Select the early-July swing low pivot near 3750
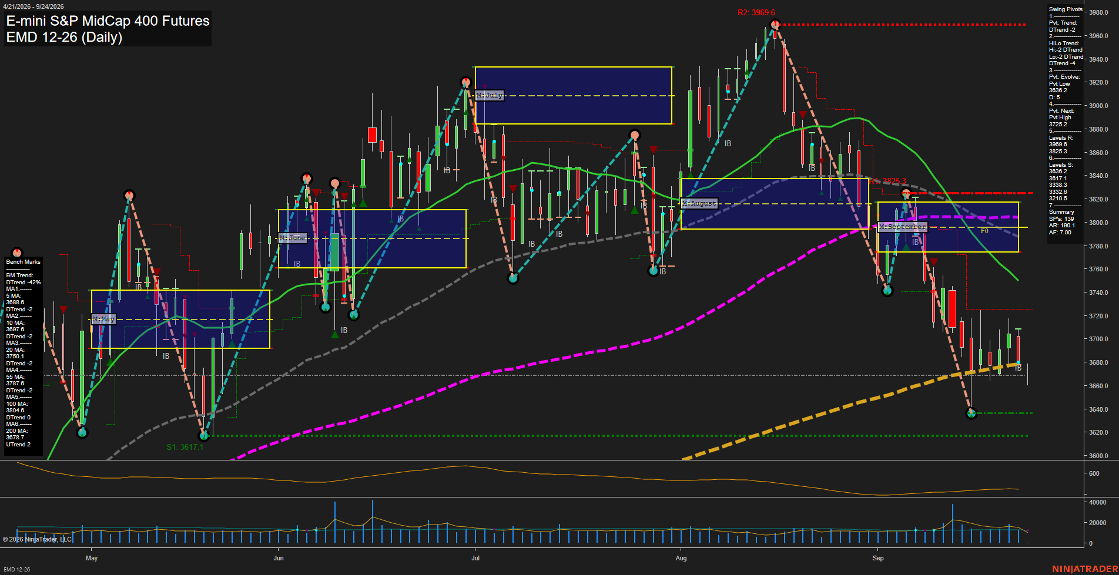Viewport: 1119px width, 575px height. (513, 278)
